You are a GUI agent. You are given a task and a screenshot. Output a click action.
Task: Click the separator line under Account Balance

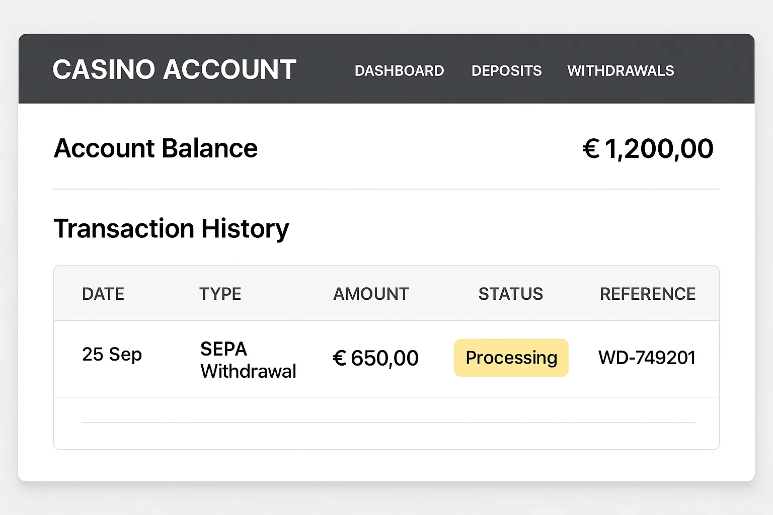386,189
